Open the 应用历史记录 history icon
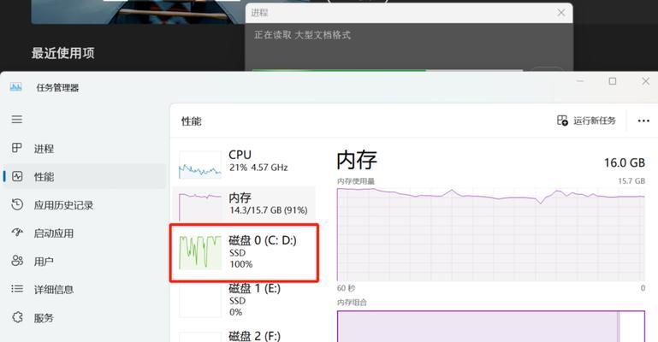 click(x=17, y=204)
